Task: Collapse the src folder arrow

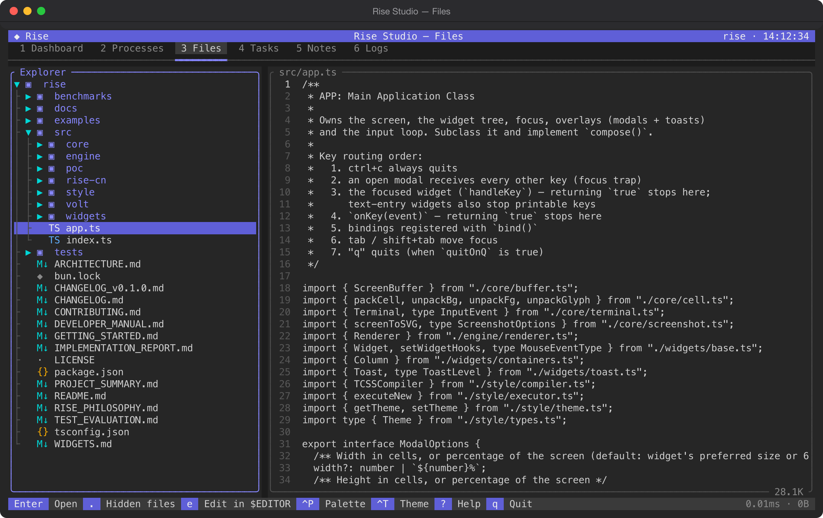Action: click(x=28, y=133)
